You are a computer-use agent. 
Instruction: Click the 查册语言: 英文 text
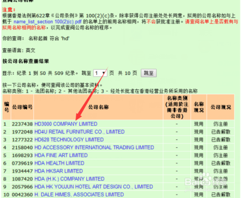point(19,50)
